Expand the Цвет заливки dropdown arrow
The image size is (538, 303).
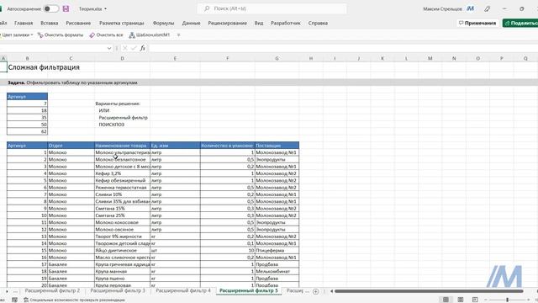[x=32, y=35]
